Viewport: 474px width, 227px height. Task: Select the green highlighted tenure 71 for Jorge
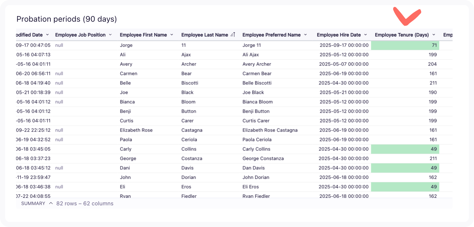405,45
